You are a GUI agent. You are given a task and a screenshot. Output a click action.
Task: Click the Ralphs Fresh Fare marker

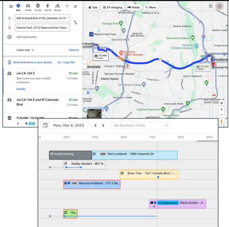pos(91,34)
